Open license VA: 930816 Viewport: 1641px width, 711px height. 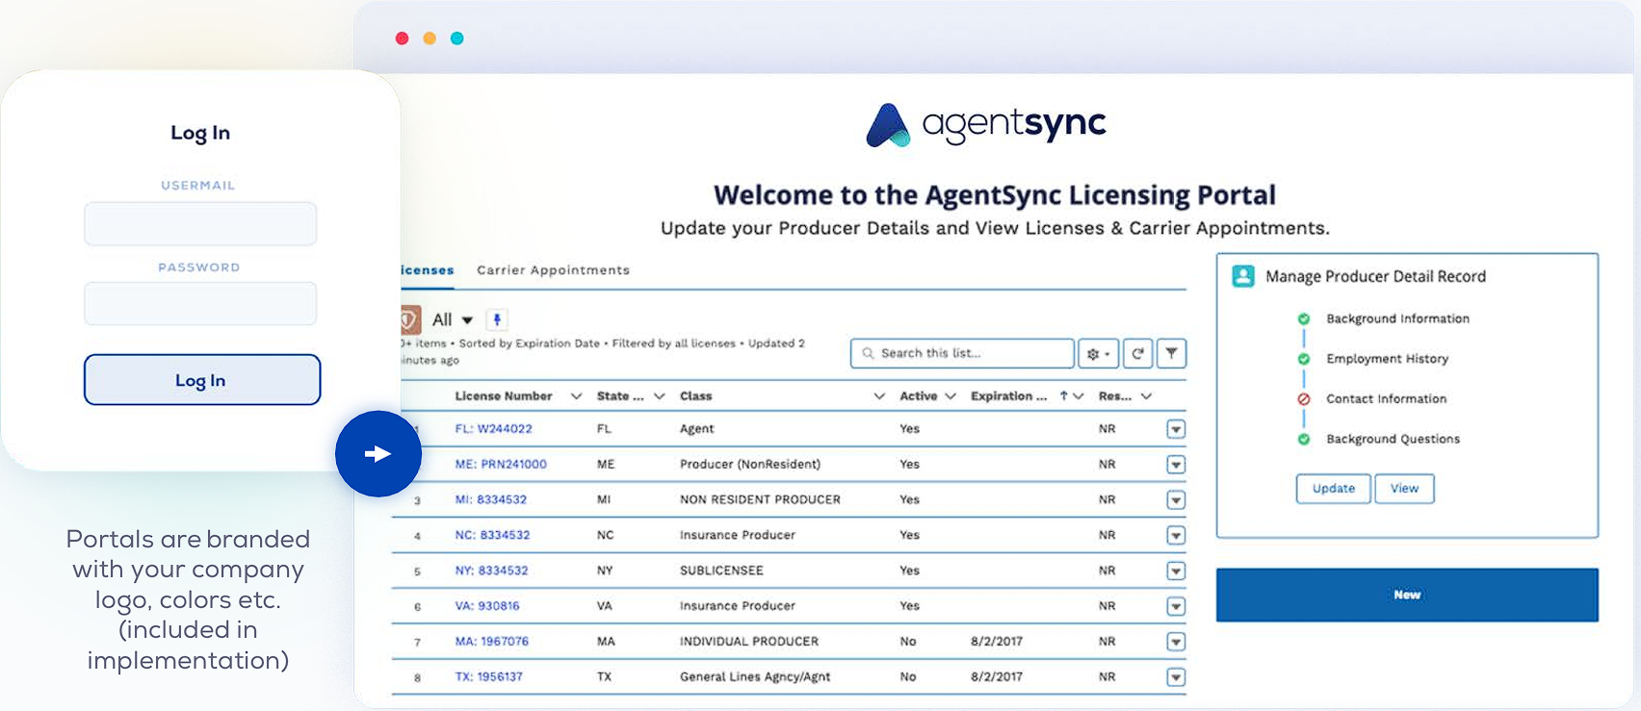487,606
